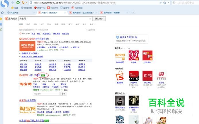
Task: Click the JD.COM 京东商城 thumbnail
Action: pos(148,76)
